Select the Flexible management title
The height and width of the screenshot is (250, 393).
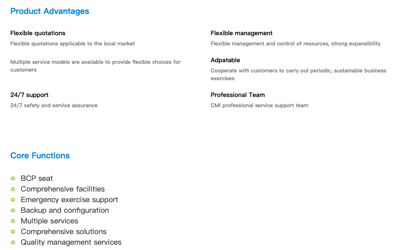[x=241, y=33]
